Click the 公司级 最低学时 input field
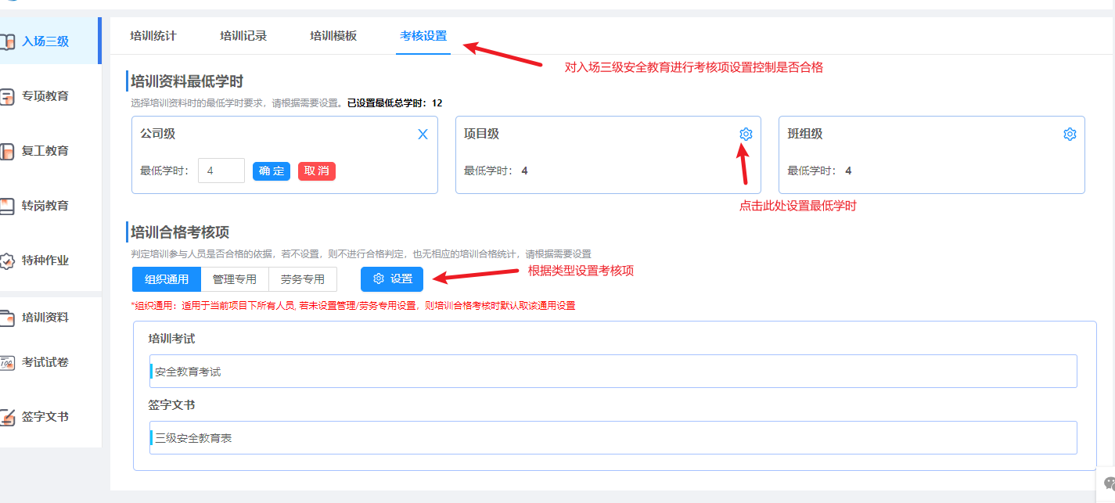 [221, 171]
